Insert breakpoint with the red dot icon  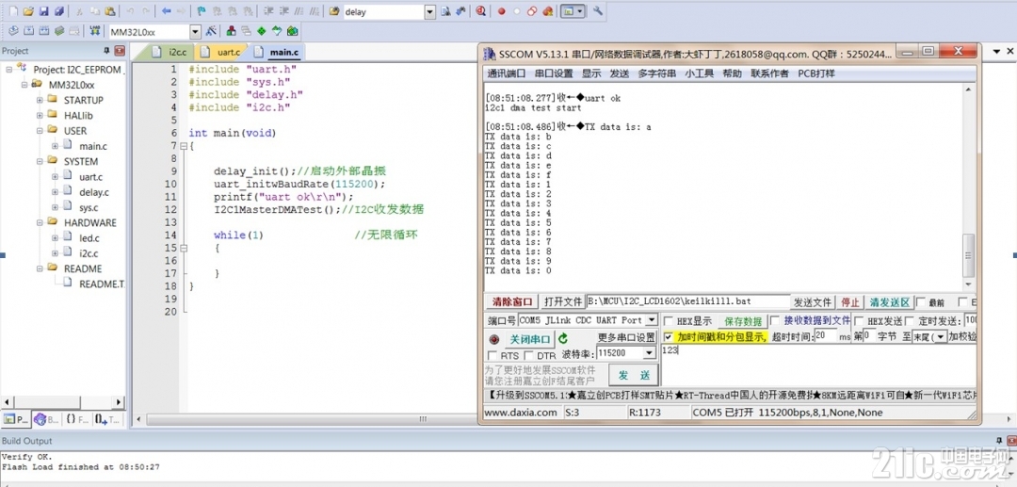501,11
